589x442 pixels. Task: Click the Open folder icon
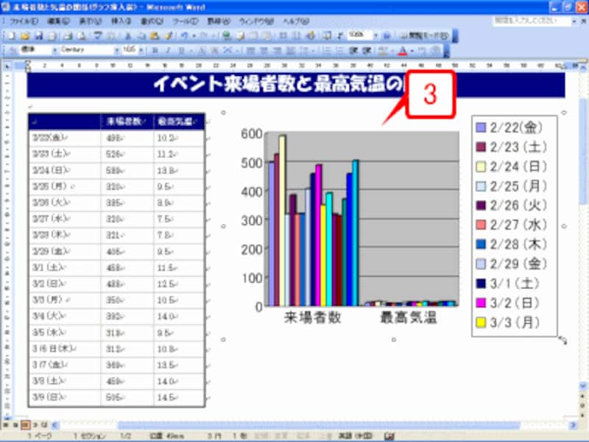coord(24,35)
